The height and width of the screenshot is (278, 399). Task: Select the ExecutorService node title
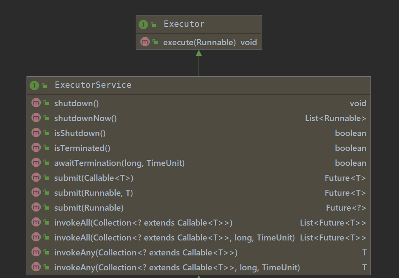click(93, 85)
